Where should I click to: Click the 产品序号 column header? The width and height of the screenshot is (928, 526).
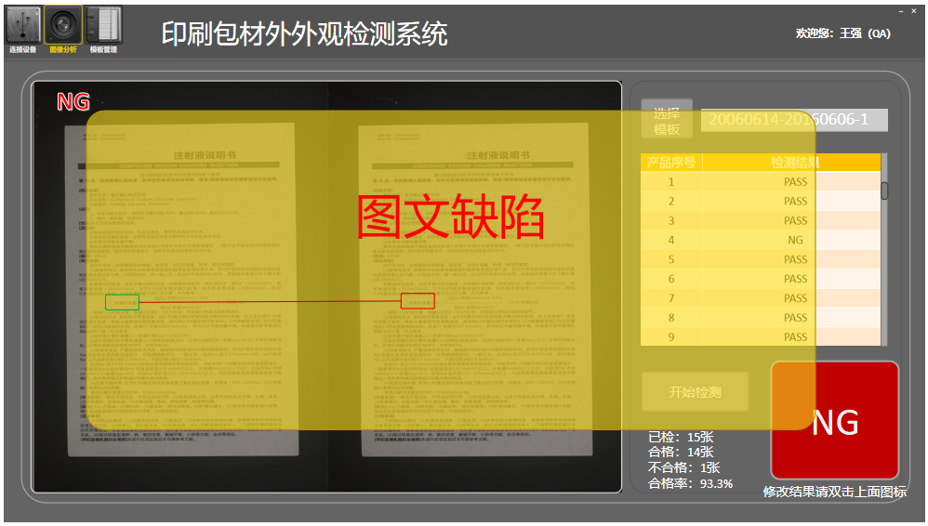point(671,163)
